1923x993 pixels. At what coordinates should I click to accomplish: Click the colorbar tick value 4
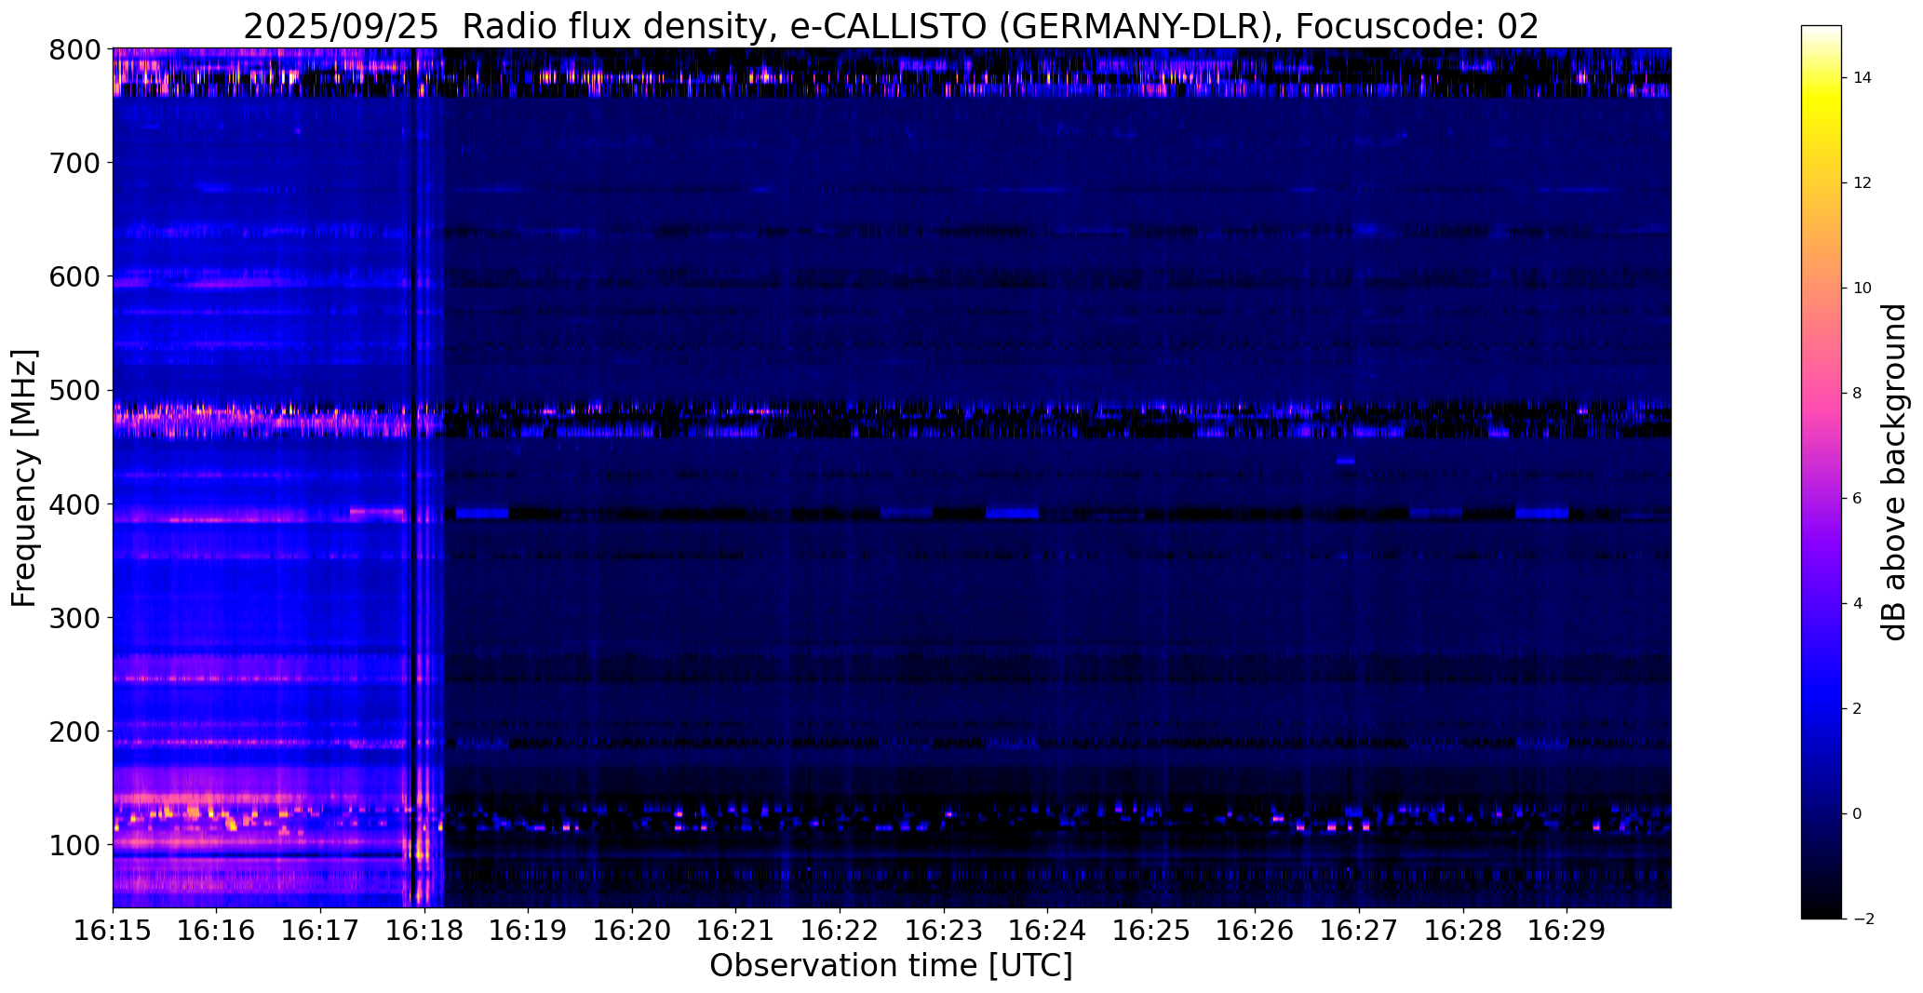point(1857,604)
